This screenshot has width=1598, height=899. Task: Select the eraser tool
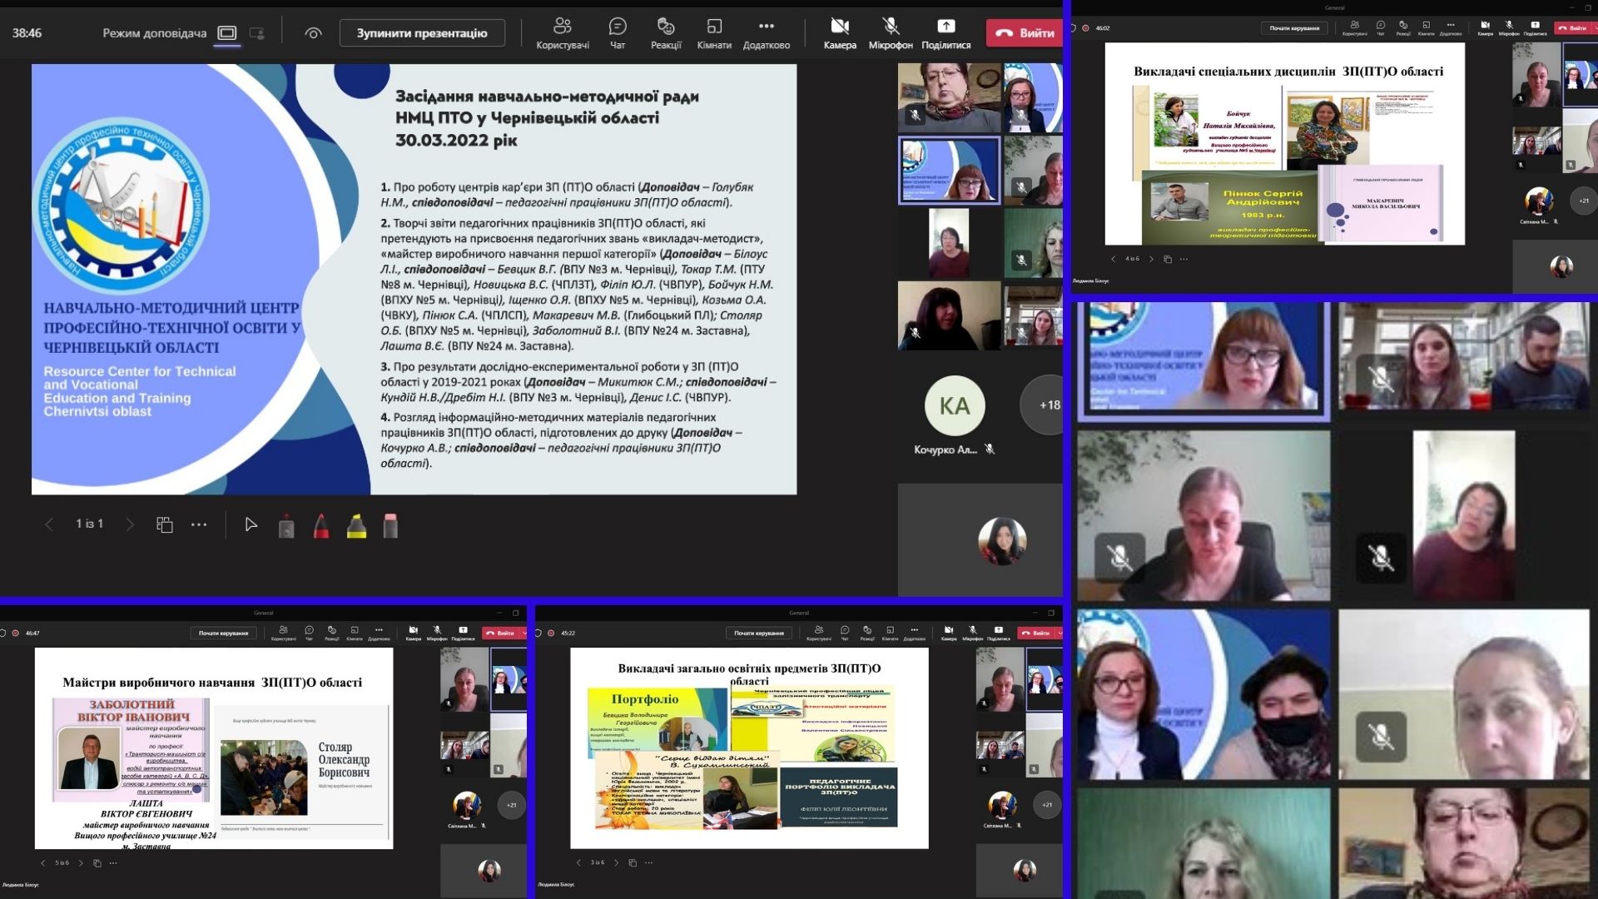(390, 525)
